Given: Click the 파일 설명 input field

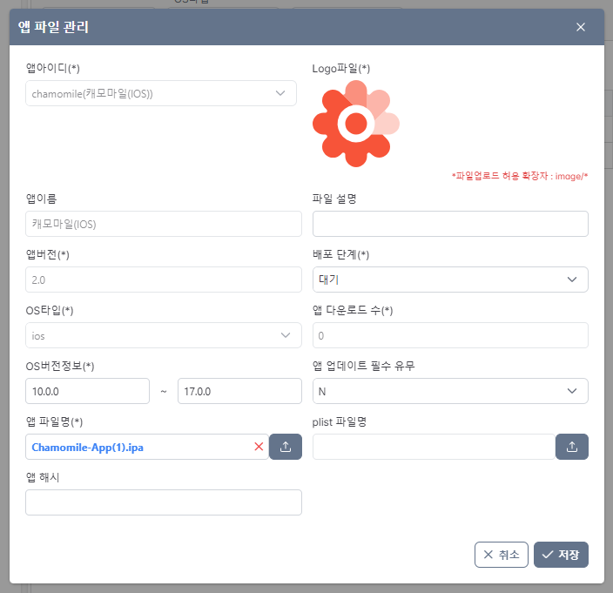Looking at the screenshot, I should pyautogui.click(x=449, y=224).
